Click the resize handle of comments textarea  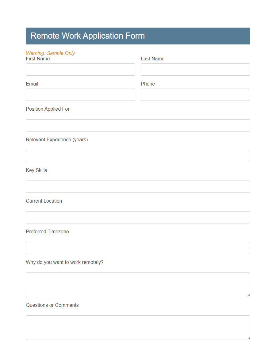(x=248, y=338)
